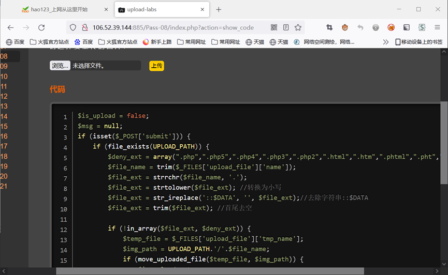Click the scroll-down arrow of vertical scrollbar

[444, 264]
